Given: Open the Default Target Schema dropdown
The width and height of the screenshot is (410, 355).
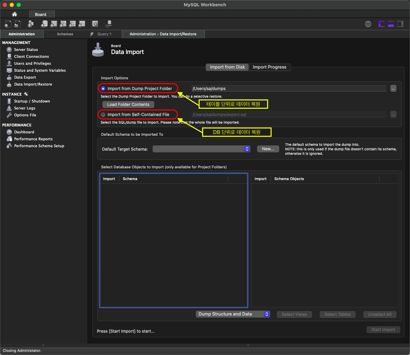Looking at the screenshot, I should pyautogui.click(x=201, y=149).
